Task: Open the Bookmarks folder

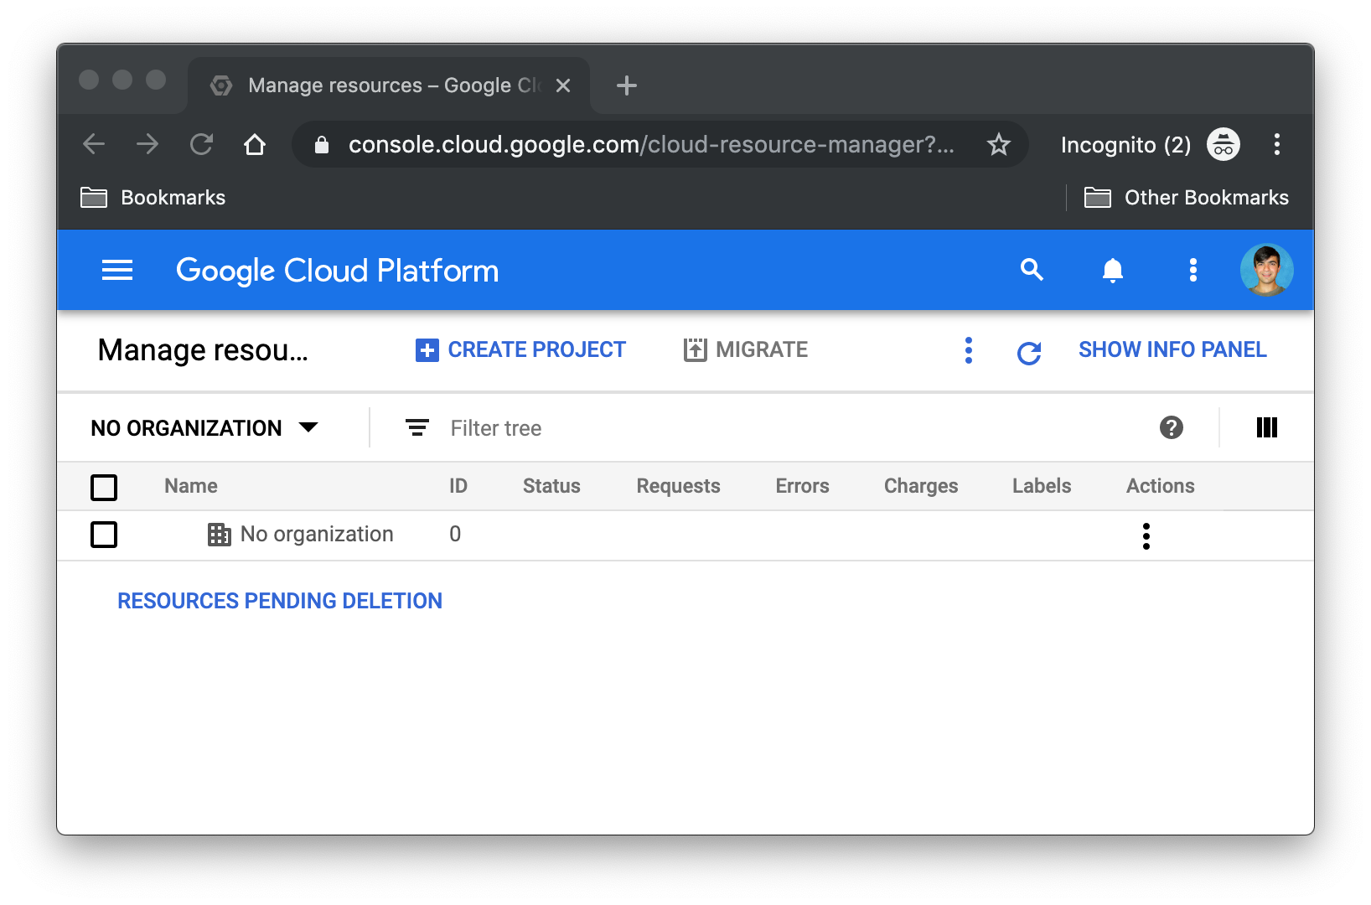Action: point(153,198)
